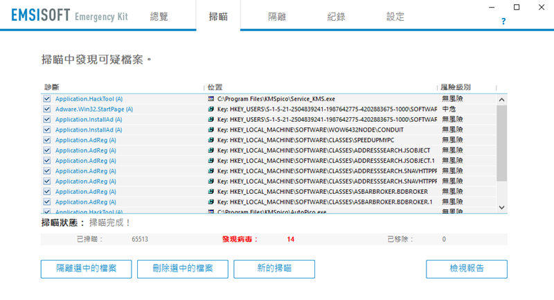
Task: Uncheck Application.InstallAd HKEY_USERS row checkbox
Action: point(47,119)
